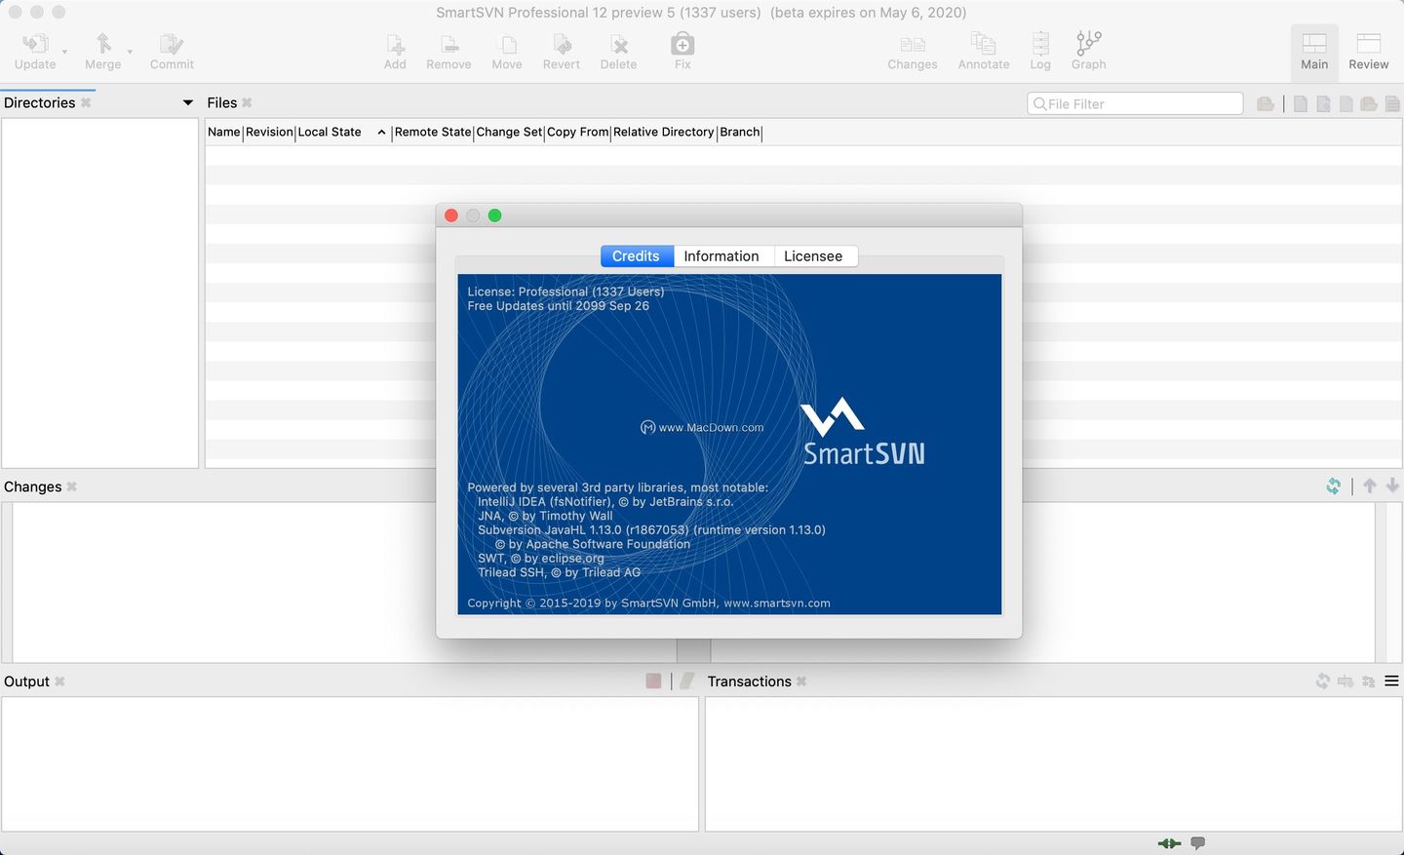The height and width of the screenshot is (855, 1404).
Task: Click the up arrow for previous change
Action: click(1370, 486)
